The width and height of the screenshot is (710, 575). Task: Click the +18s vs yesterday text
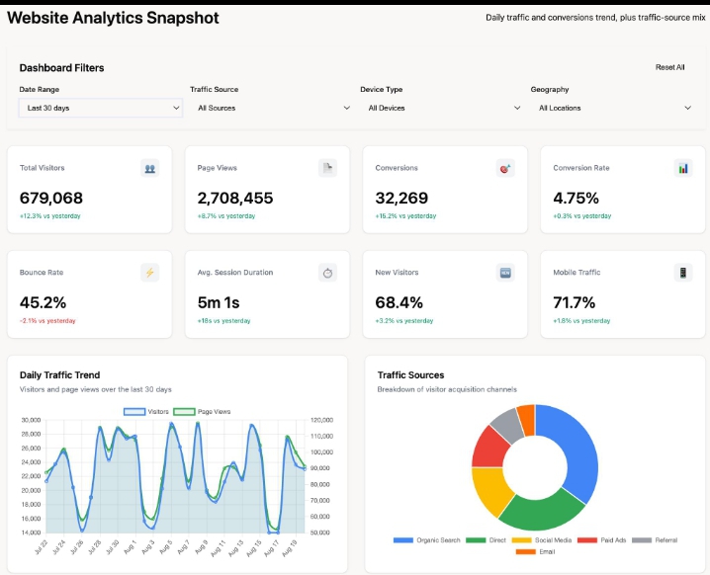point(223,321)
